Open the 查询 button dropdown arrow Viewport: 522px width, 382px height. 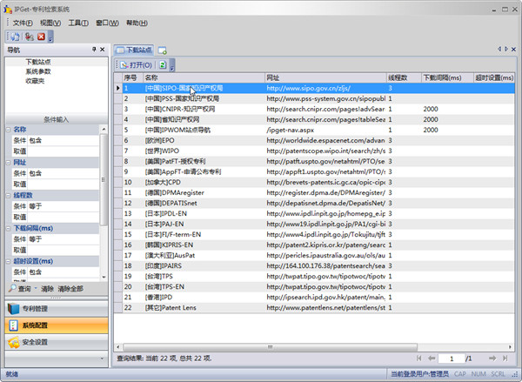(36, 289)
